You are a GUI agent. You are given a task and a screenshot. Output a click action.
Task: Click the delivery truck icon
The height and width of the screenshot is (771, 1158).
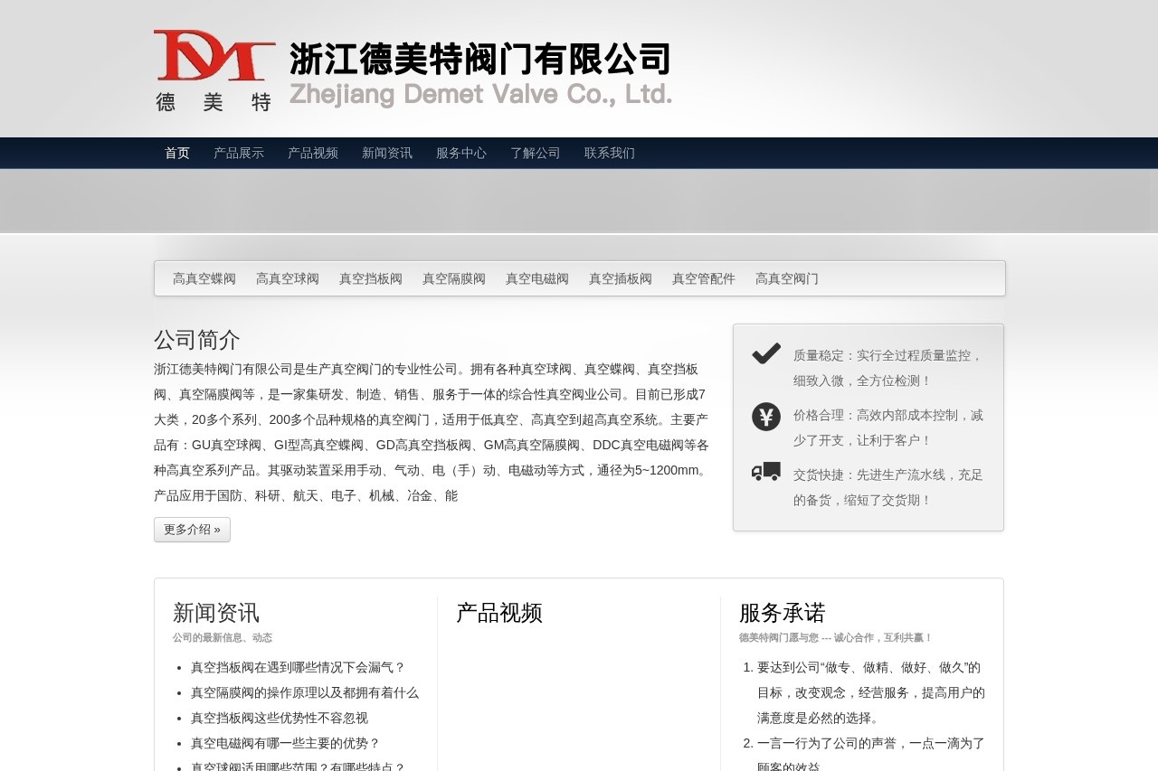tap(765, 471)
